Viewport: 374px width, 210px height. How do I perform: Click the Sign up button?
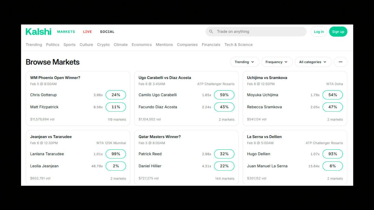pos(338,32)
